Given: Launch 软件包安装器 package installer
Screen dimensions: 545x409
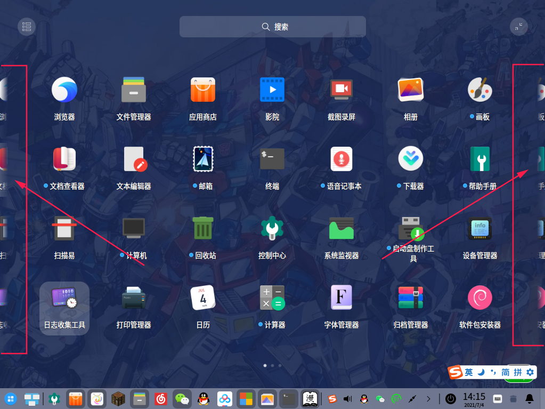Looking at the screenshot, I should click(x=479, y=298).
